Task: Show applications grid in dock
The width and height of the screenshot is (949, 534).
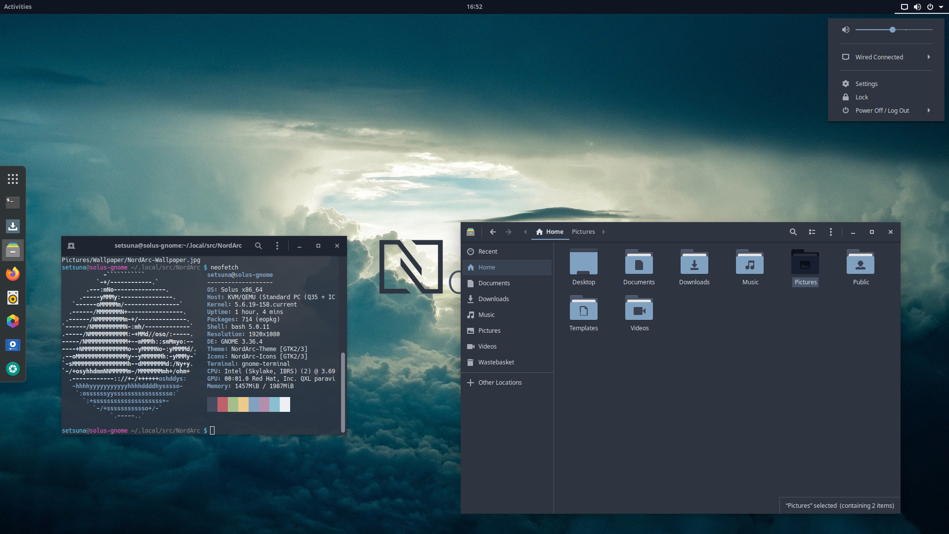Action: coord(13,179)
